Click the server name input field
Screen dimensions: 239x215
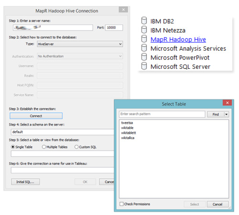tap(53, 28)
